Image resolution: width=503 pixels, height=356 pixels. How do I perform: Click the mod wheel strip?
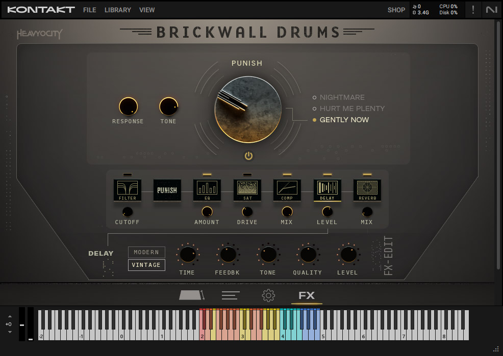tap(31, 324)
